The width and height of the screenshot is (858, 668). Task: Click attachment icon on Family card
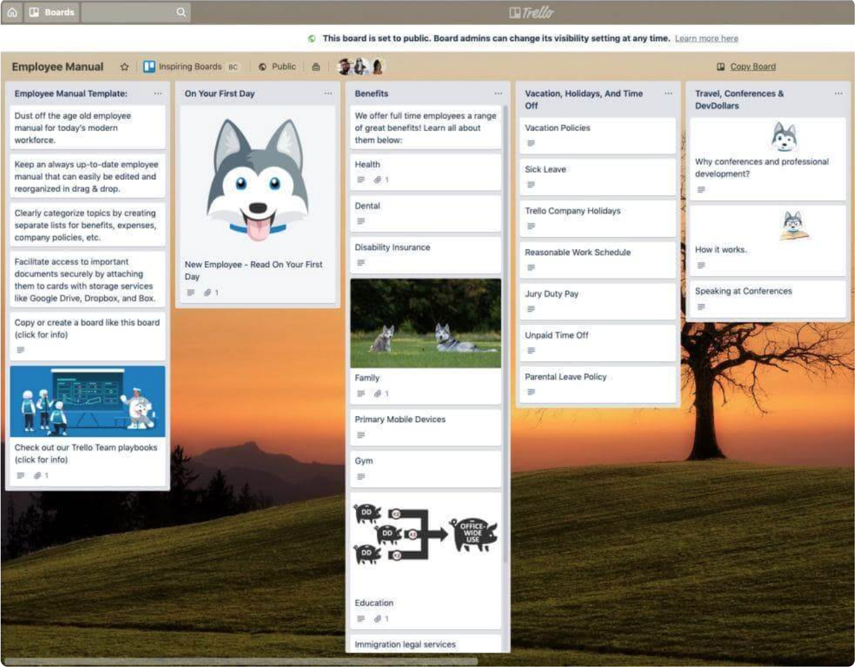point(377,393)
